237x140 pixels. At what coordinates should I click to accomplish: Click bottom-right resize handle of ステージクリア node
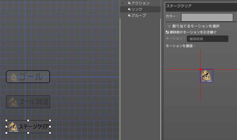[x=50, y=133]
